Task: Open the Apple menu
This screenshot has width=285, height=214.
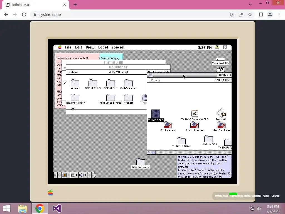Action: pos(60,47)
